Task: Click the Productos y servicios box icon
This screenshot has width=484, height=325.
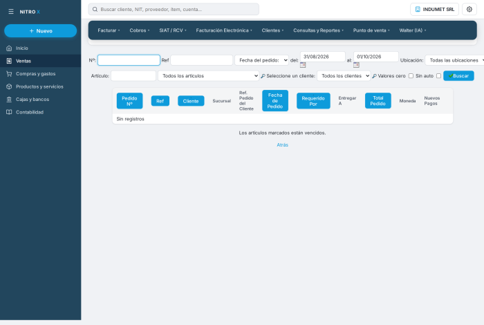Action: tap(9, 86)
